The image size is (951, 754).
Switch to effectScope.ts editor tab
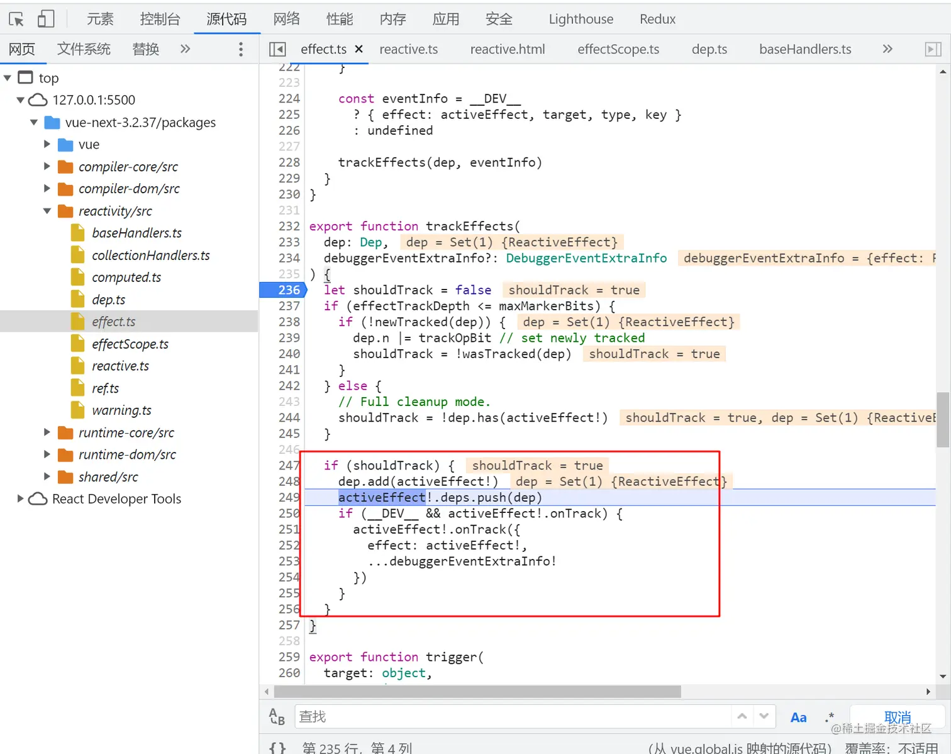pyautogui.click(x=618, y=49)
